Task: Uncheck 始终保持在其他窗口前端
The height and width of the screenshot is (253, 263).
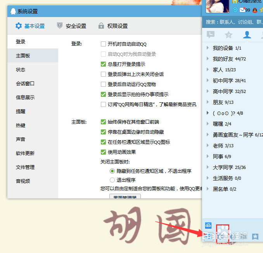Action: pyautogui.click(x=103, y=122)
